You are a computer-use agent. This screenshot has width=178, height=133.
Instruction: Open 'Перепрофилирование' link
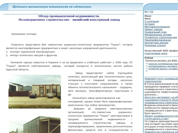click(x=158, y=40)
